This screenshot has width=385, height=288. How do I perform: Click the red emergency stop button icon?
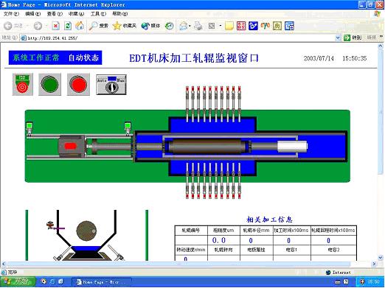[23, 84]
